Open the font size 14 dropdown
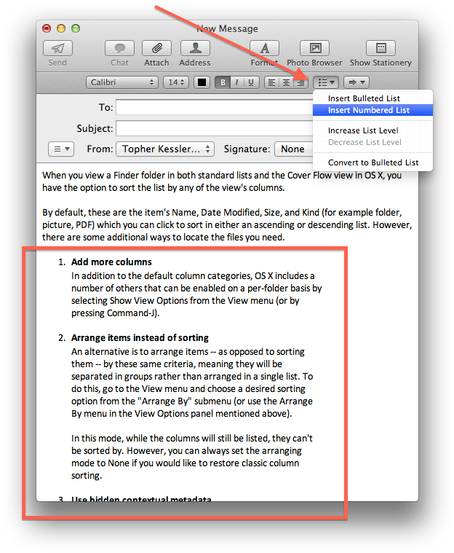This screenshot has width=454, height=553. (175, 82)
